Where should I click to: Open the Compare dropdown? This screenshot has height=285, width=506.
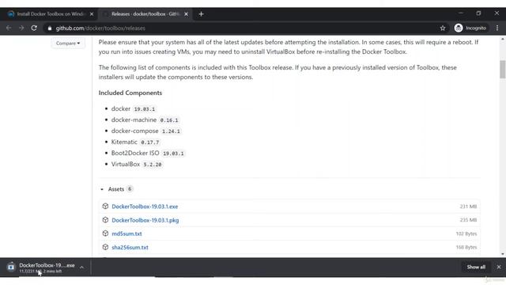68,44
